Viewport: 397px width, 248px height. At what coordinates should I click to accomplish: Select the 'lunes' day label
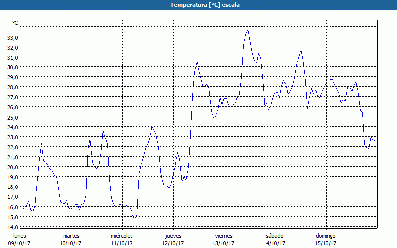pyautogui.click(x=20, y=236)
